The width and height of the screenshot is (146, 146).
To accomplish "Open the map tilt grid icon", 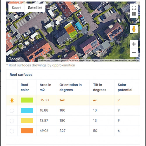I will (x=134, y=14).
